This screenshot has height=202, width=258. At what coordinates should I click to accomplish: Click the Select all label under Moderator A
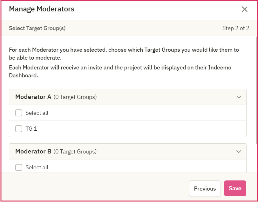click(x=37, y=113)
